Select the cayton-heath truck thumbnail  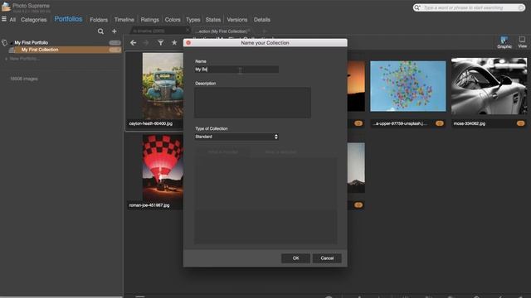pos(163,86)
